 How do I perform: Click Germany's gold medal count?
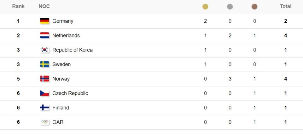tap(206, 21)
